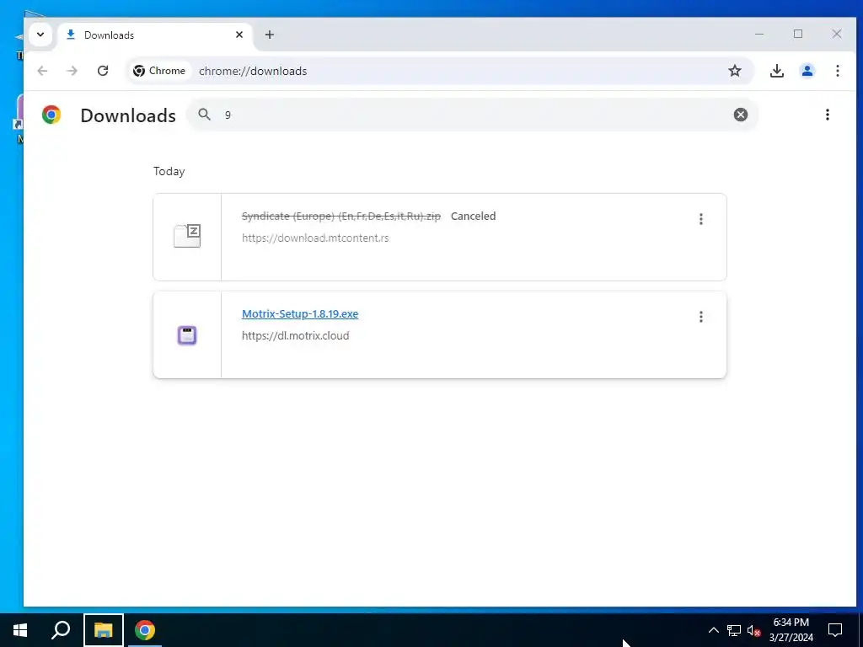Open the tab search dropdown arrow

(40, 35)
